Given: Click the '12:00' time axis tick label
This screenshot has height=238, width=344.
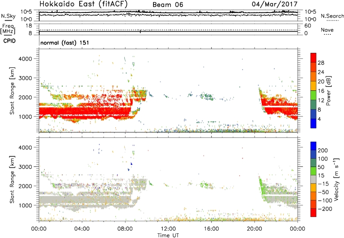Looking at the screenshot, I should tap(168, 229).
